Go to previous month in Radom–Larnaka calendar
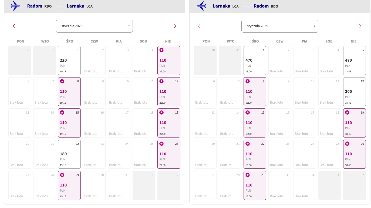This screenshot has height=208, width=371. tap(14, 26)
